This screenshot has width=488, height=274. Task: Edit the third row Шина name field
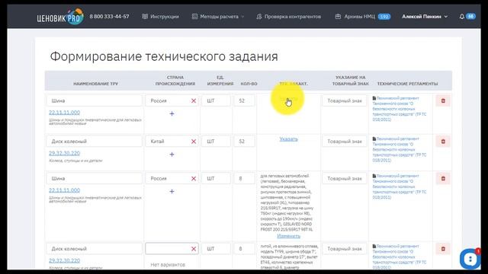pyautogui.click(x=95, y=179)
